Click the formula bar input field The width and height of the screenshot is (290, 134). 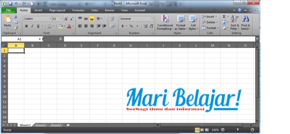coord(159,39)
